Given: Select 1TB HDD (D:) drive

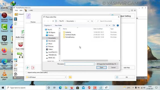Looking at the screenshot, I should (52, 55).
